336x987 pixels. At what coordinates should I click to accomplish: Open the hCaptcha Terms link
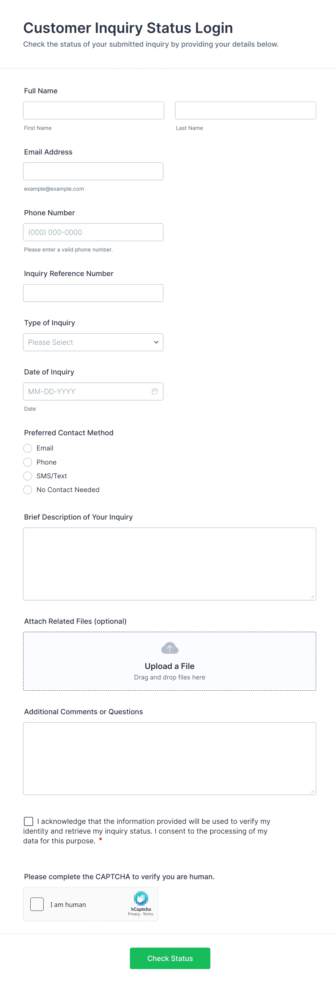148,914
